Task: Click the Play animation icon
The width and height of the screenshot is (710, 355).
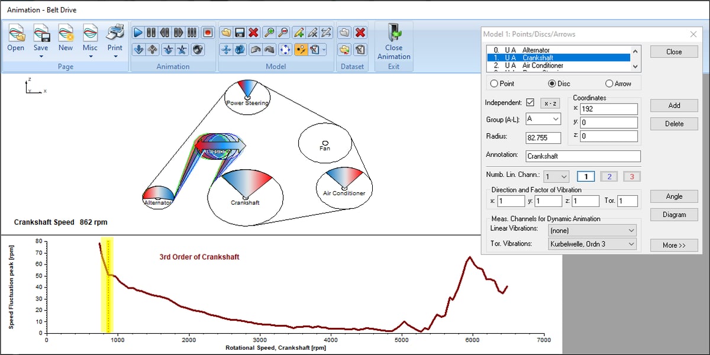Action: [x=137, y=33]
